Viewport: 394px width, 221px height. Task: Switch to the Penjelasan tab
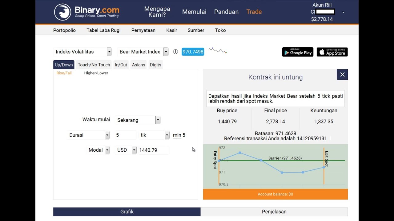[274, 212]
